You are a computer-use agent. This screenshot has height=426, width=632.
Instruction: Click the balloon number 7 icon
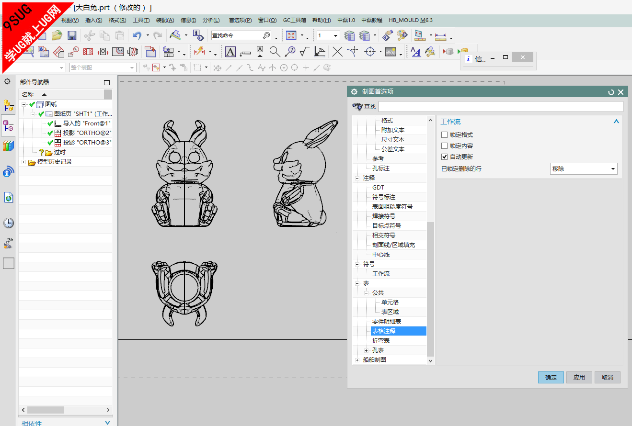pos(290,52)
